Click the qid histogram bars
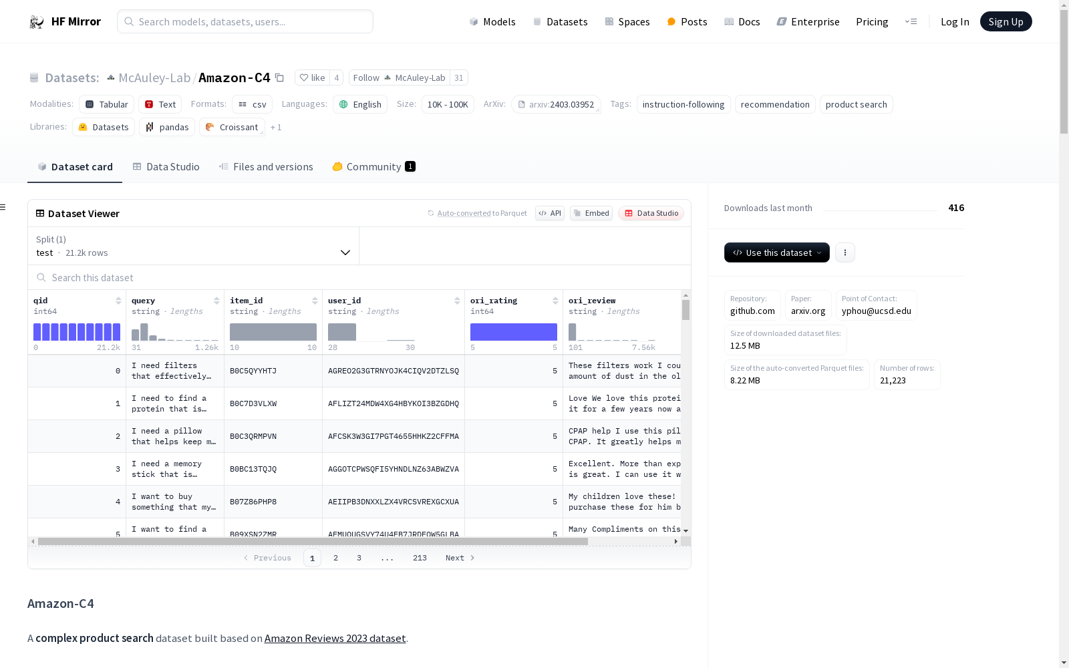Viewport: 1069px width, 668px height. tap(77, 332)
